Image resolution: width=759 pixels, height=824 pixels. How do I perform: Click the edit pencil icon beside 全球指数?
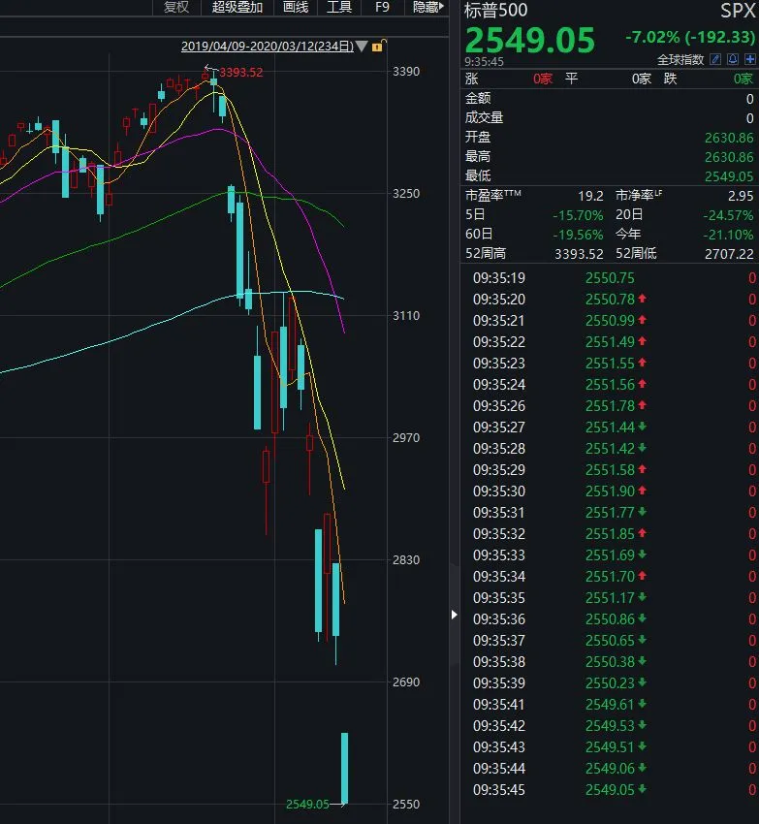[x=715, y=59]
